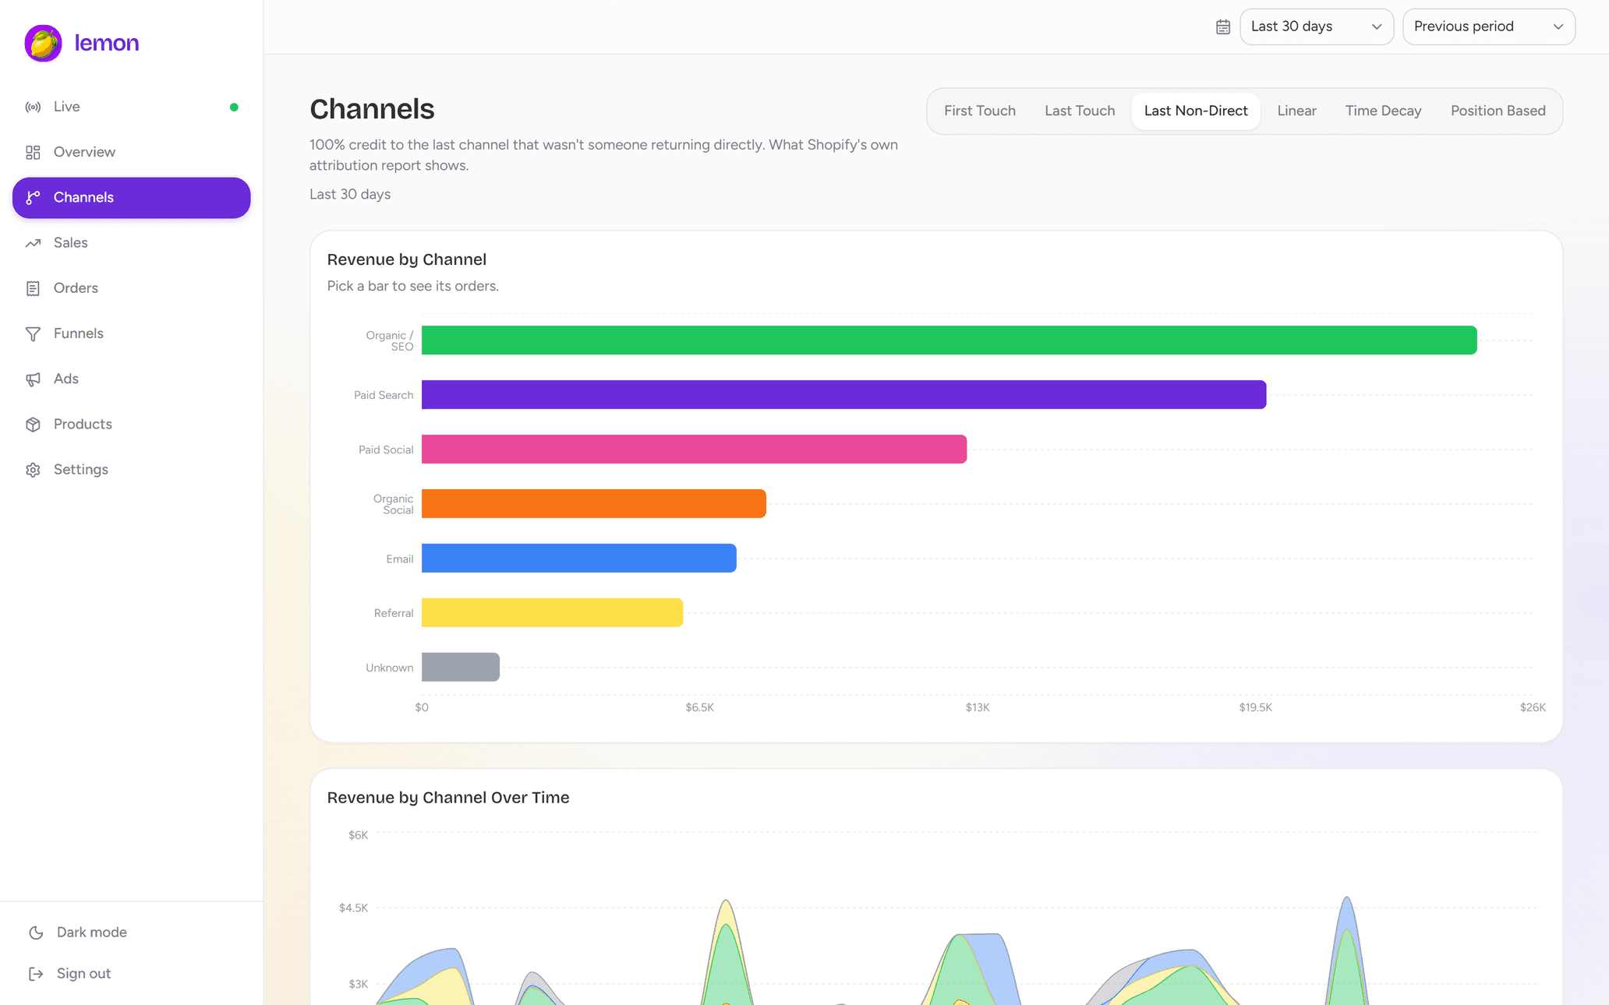Click the Sign out label
Image resolution: width=1609 pixels, height=1005 pixels.
(83, 974)
